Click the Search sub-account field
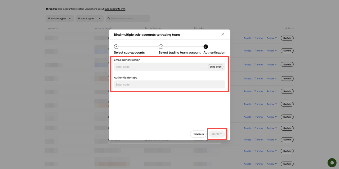This screenshot has width=339, height=169. coord(129,19)
